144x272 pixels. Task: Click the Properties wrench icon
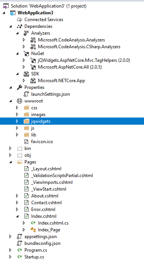click(20, 87)
